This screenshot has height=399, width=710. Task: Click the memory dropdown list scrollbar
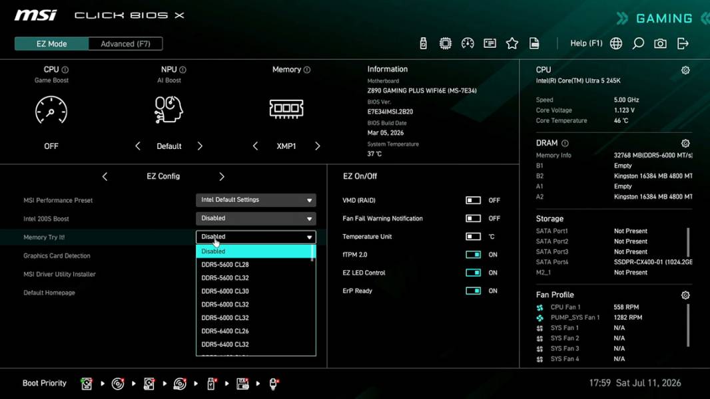tap(312, 253)
